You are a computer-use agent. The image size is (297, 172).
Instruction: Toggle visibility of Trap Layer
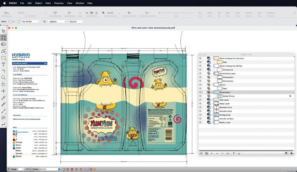pos(200,100)
